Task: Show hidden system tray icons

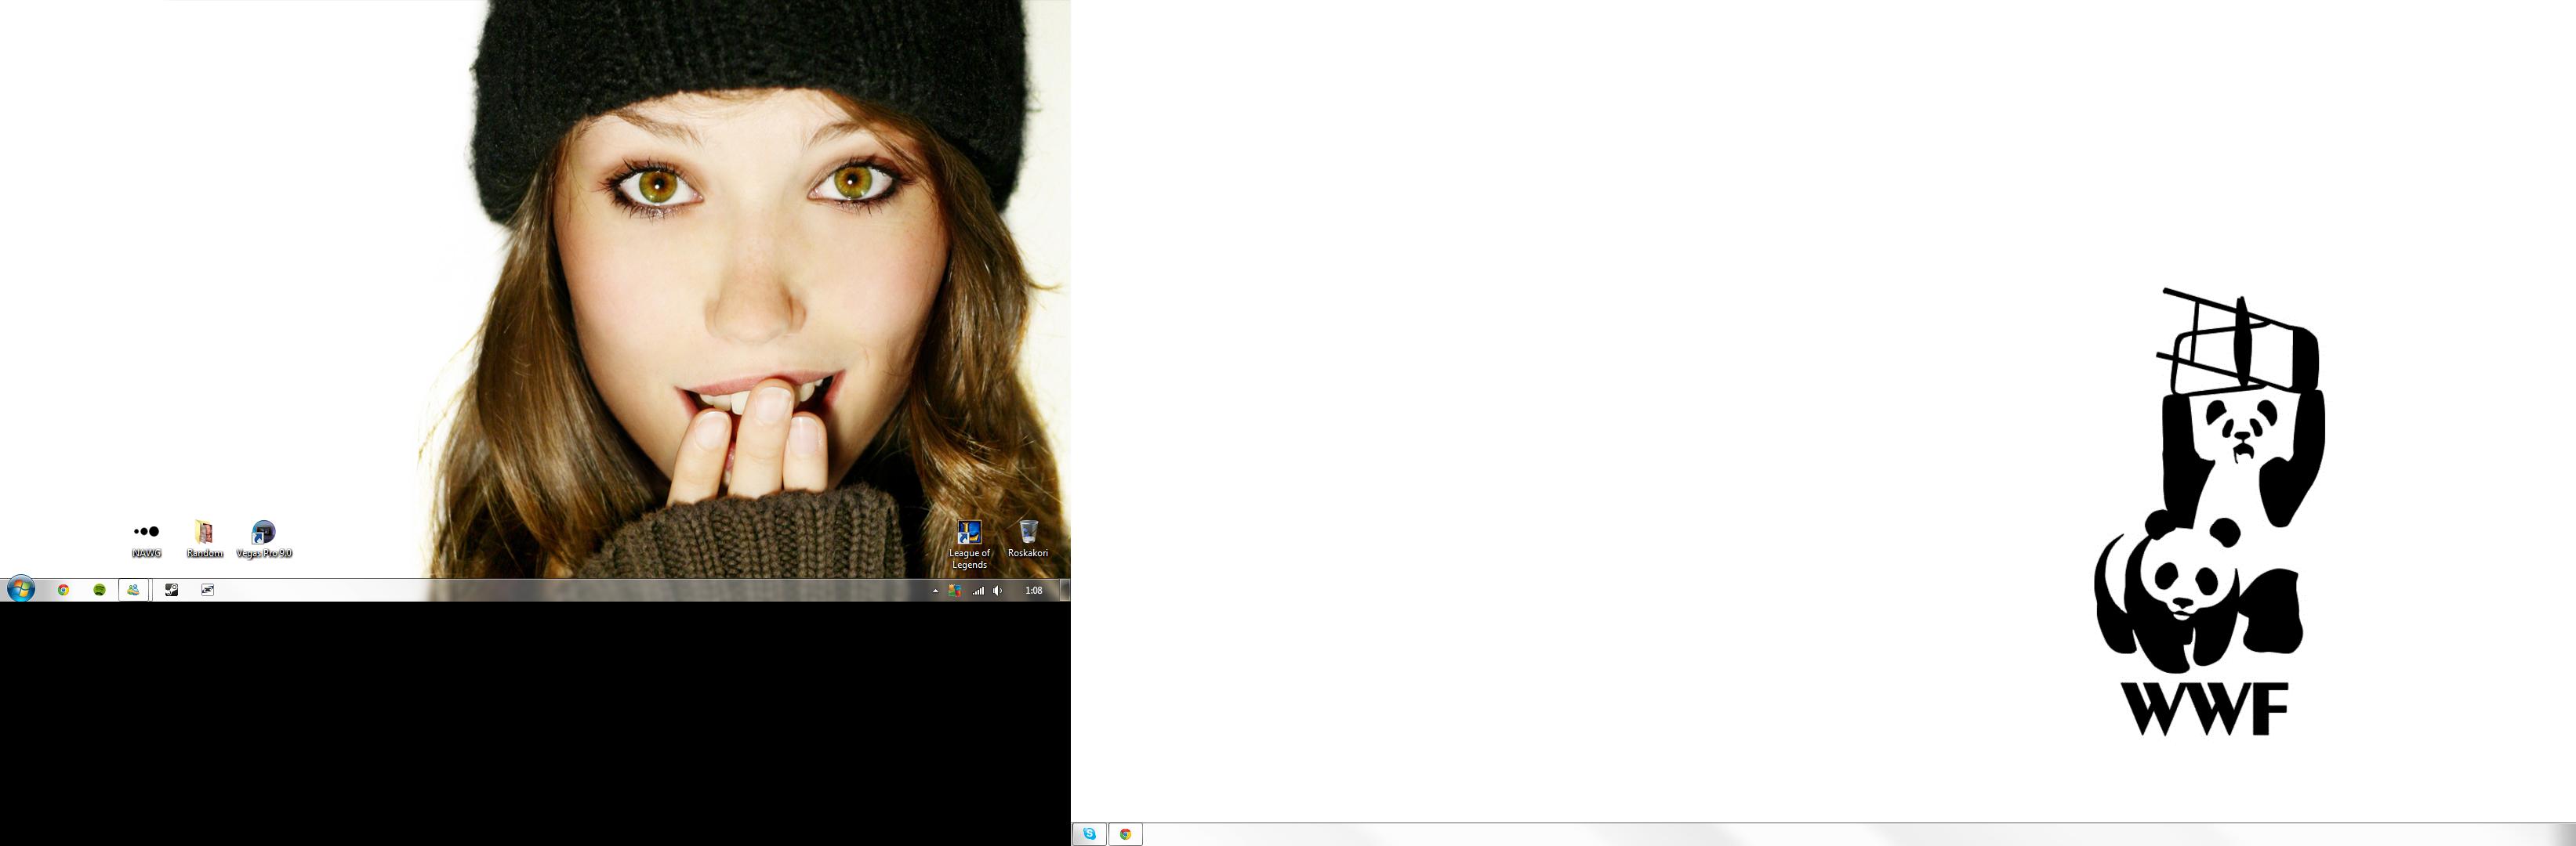Action: click(935, 591)
